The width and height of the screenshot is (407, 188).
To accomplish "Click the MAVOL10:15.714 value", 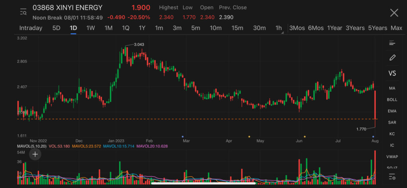I will tap(118, 146).
